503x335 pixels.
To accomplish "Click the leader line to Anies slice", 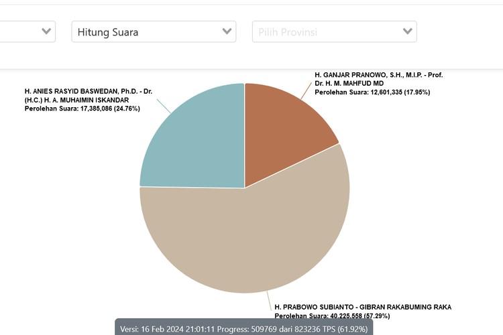I will (163, 106).
